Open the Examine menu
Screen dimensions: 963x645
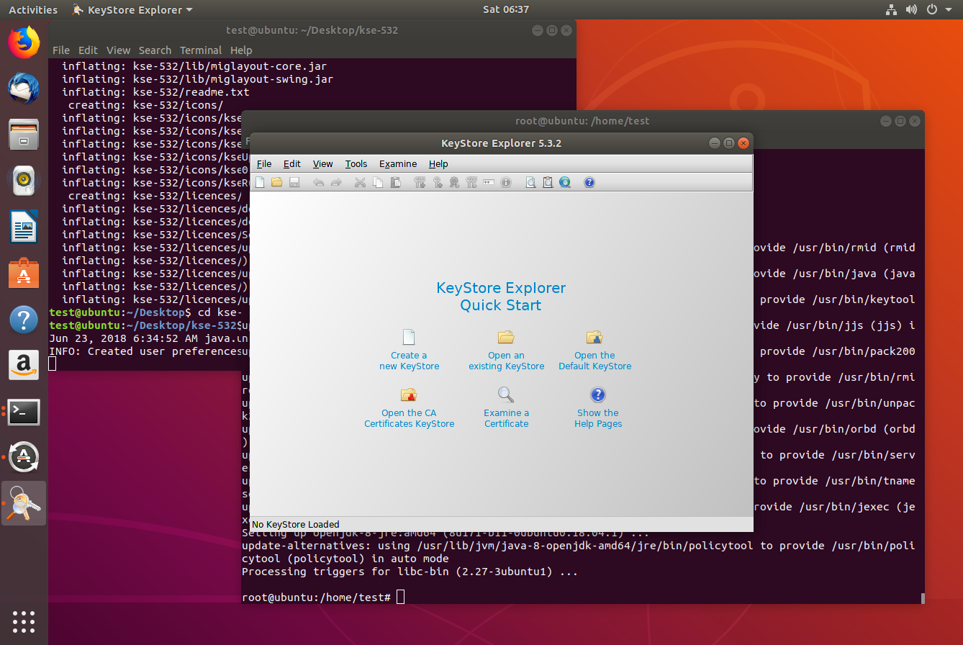(x=398, y=163)
